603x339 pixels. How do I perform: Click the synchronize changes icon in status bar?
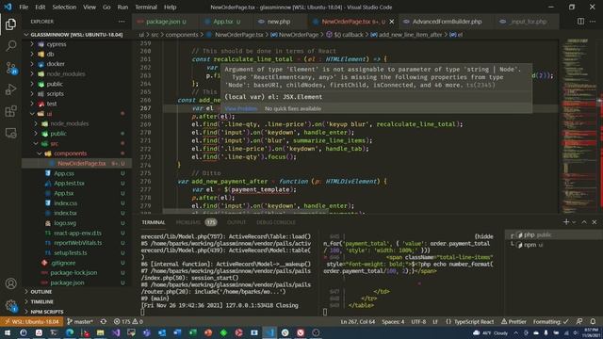click(x=104, y=321)
